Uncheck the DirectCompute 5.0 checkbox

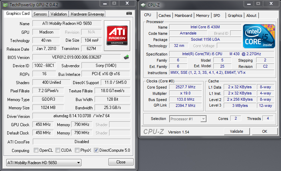tap(96, 150)
